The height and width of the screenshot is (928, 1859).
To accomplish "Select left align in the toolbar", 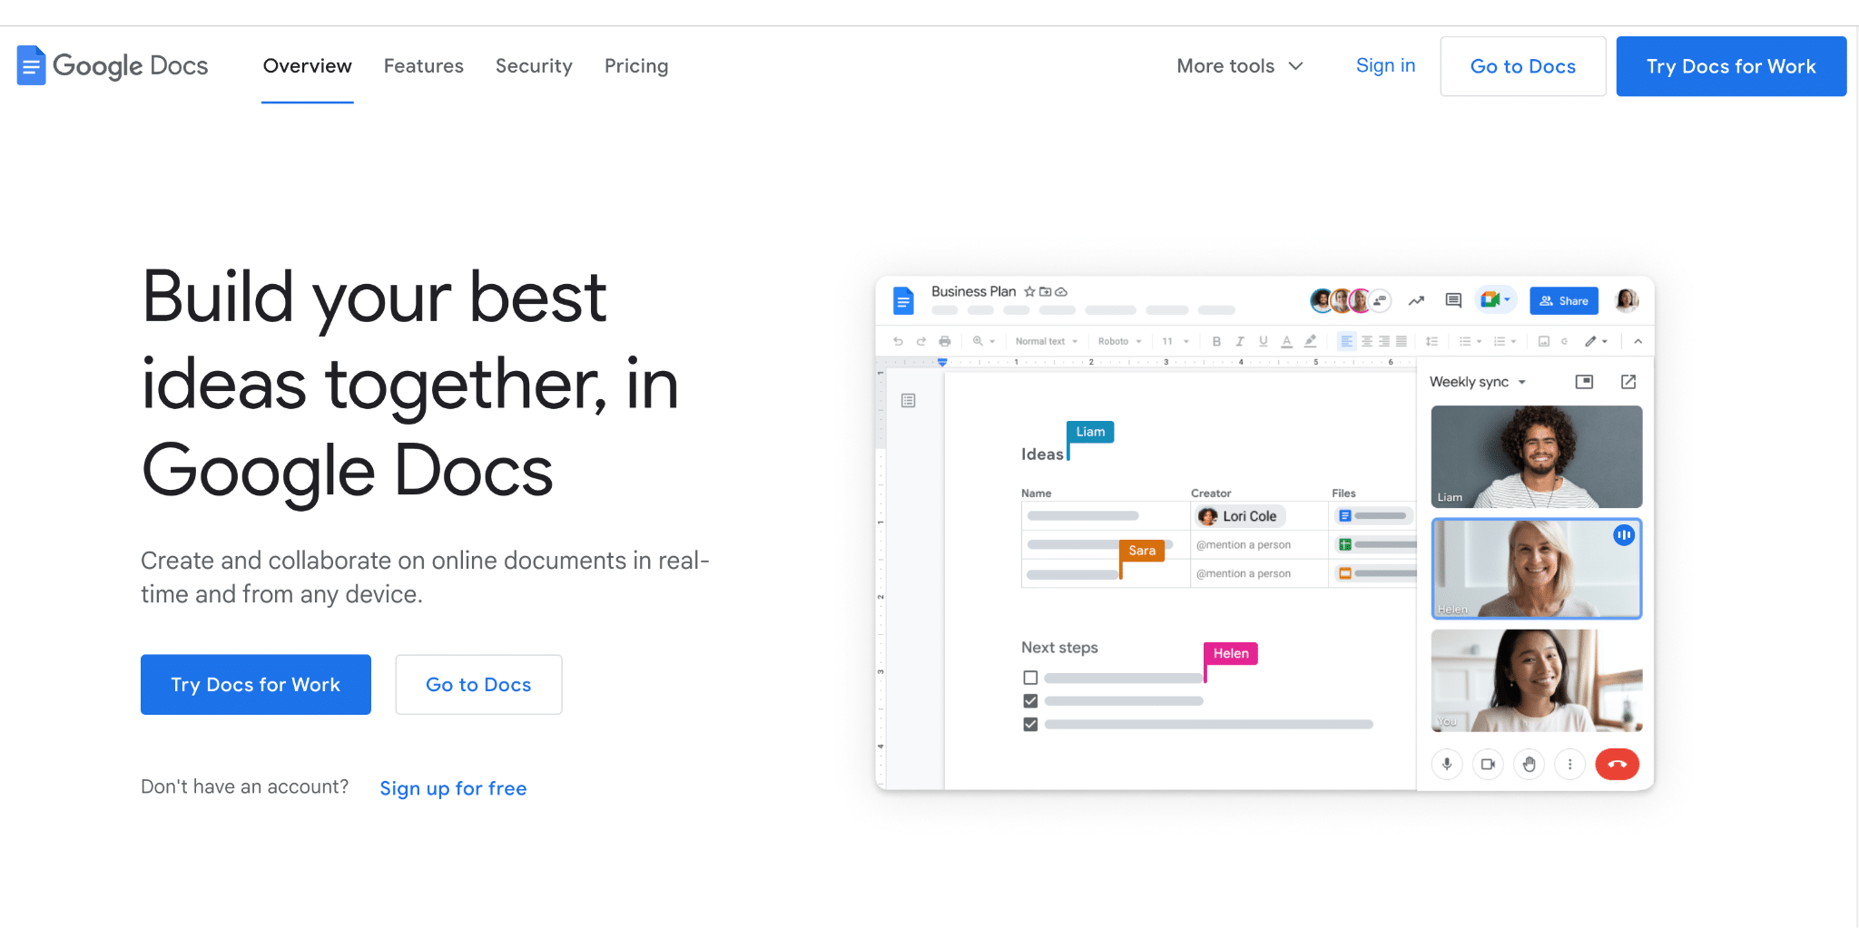I will click(1346, 341).
